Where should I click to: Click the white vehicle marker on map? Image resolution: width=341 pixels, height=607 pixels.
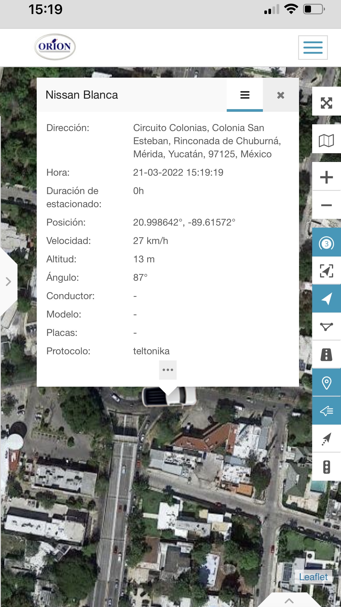[169, 396]
